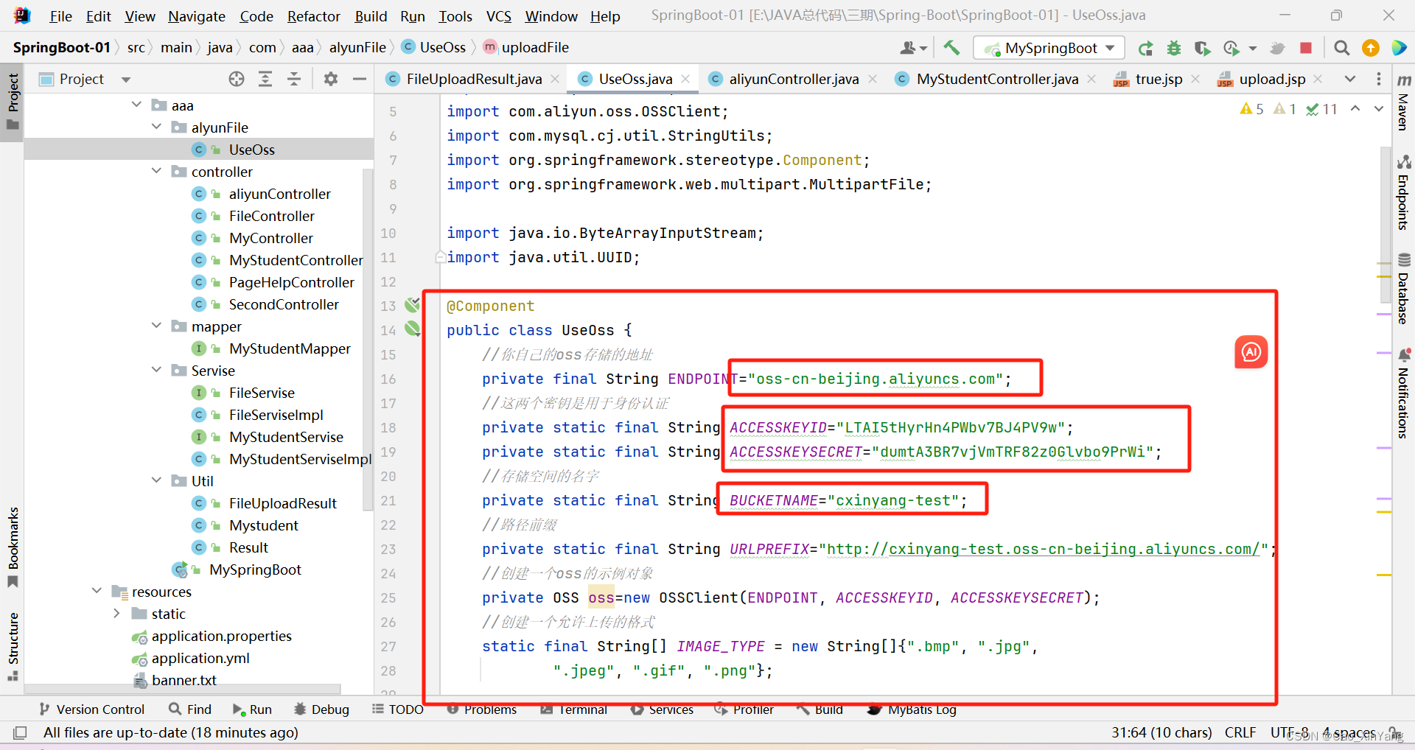
Task: Click the Rerun MySpringBoot icon
Action: (1145, 48)
